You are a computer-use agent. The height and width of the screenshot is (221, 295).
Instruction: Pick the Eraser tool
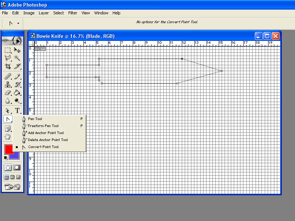[8, 93]
